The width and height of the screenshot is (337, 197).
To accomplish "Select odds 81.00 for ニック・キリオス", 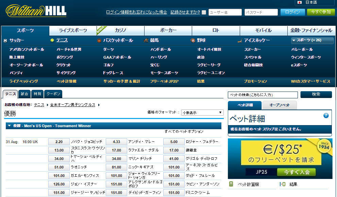I will (116, 167).
